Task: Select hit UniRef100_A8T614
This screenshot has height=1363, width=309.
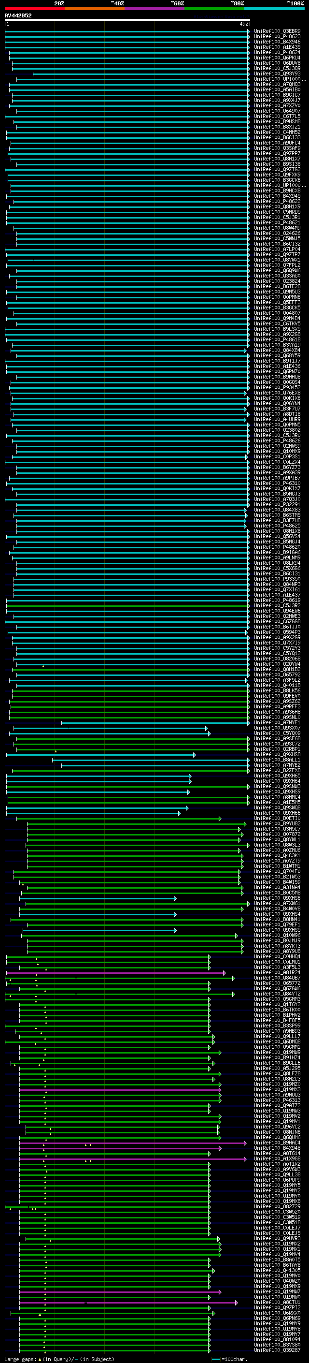Action: (277, 1155)
